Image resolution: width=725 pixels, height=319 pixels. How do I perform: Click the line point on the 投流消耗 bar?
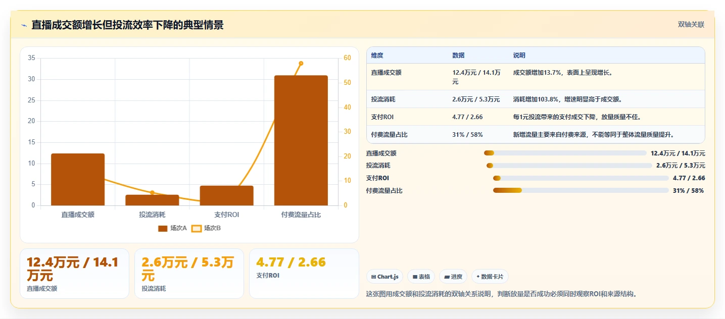pyautogui.click(x=152, y=193)
